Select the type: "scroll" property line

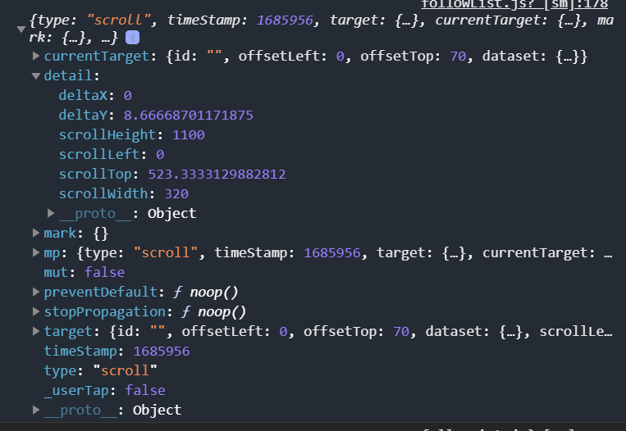click(x=101, y=370)
